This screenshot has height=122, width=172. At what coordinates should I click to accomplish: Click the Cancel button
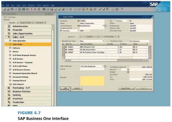tap(76, 88)
